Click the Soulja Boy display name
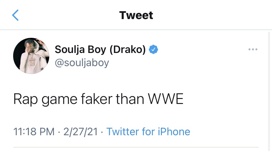The image size is (272, 151). pyautogui.click(x=80, y=49)
